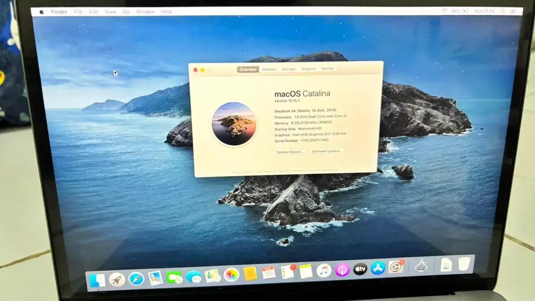Click the MacBook Air model line
Screen dimensions: 535x301
(305, 111)
